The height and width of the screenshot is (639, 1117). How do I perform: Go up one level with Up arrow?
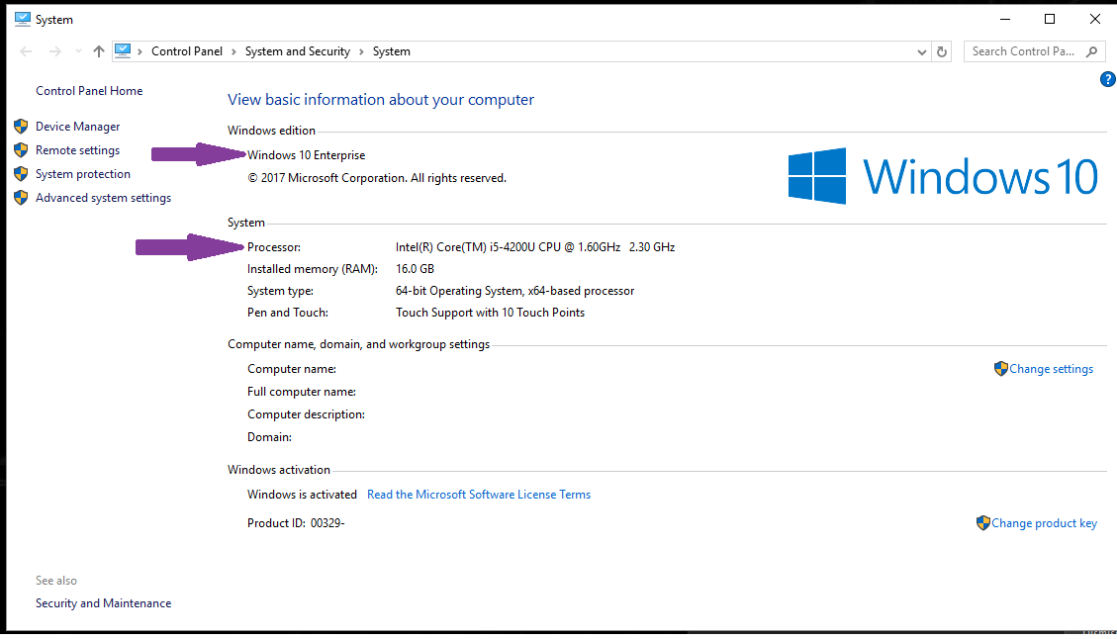(99, 51)
